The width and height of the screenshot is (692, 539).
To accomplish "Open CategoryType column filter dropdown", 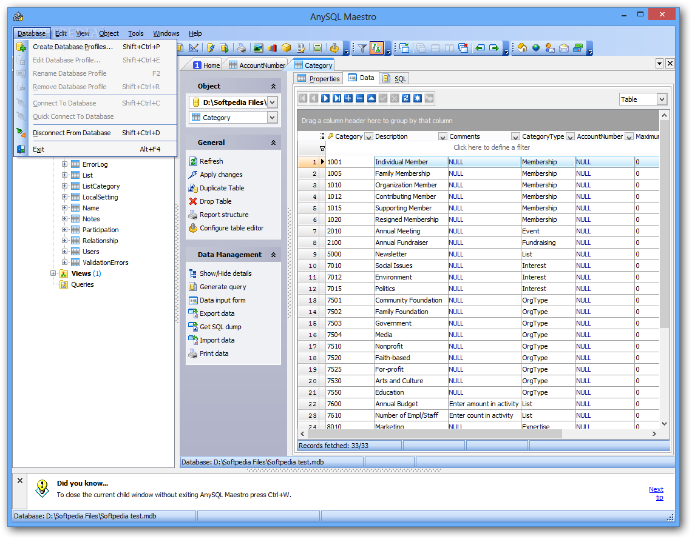I will pos(570,136).
